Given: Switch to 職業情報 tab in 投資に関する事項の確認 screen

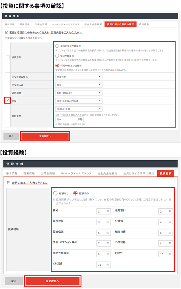Looking at the screenshot, I should [x=25, y=24].
